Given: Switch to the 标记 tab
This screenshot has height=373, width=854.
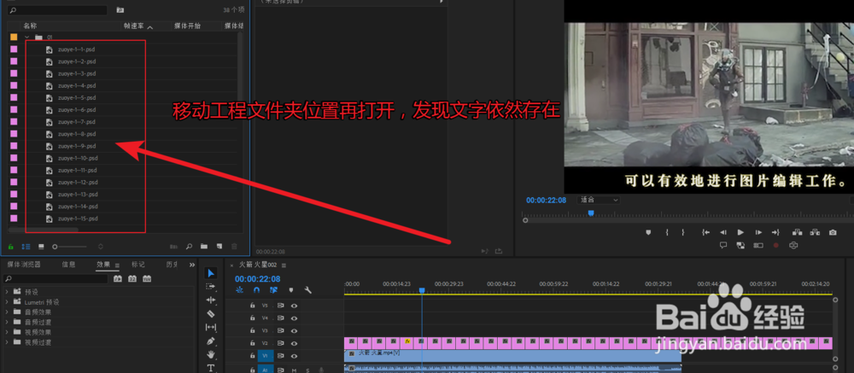Looking at the screenshot, I should (137, 265).
